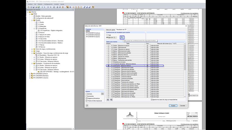Click the Cancelar button
The width and height of the screenshot is (232, 130).
[x=183, y=106]
